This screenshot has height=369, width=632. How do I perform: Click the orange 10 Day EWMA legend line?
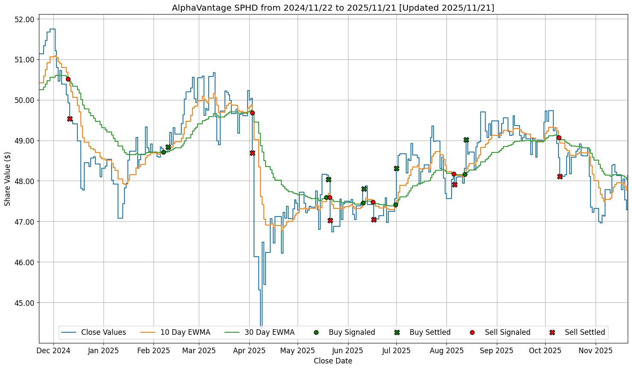148,332
